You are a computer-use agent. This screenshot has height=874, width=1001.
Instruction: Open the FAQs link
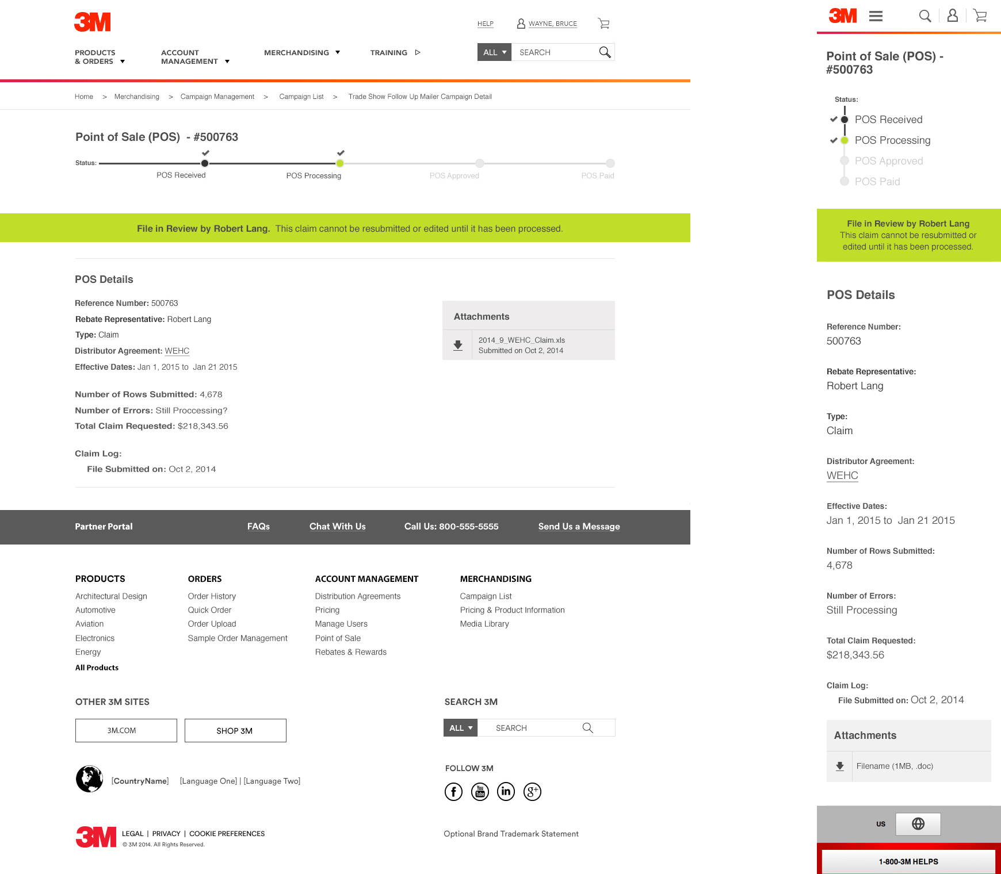[258, 527]
